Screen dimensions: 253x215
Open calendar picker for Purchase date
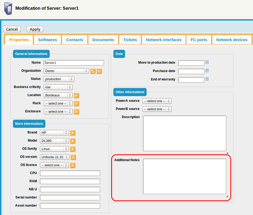(207, 71)
